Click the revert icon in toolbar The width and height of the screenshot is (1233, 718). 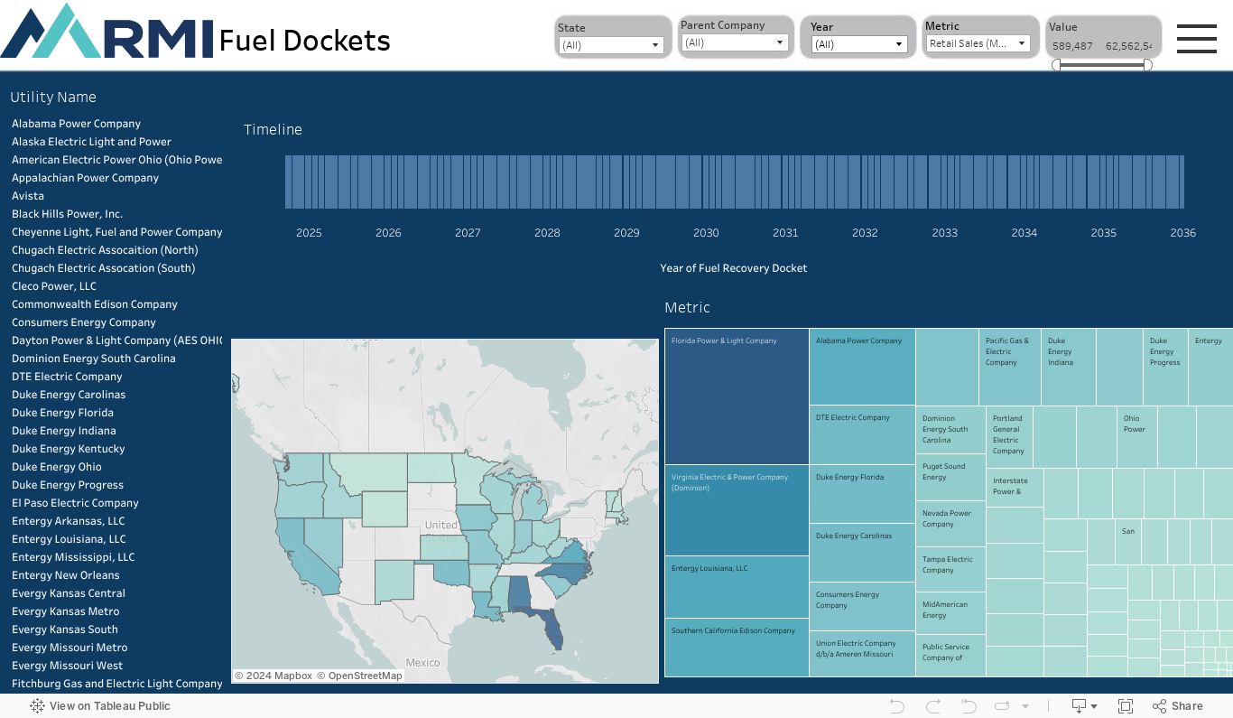[x=969, y=706]
